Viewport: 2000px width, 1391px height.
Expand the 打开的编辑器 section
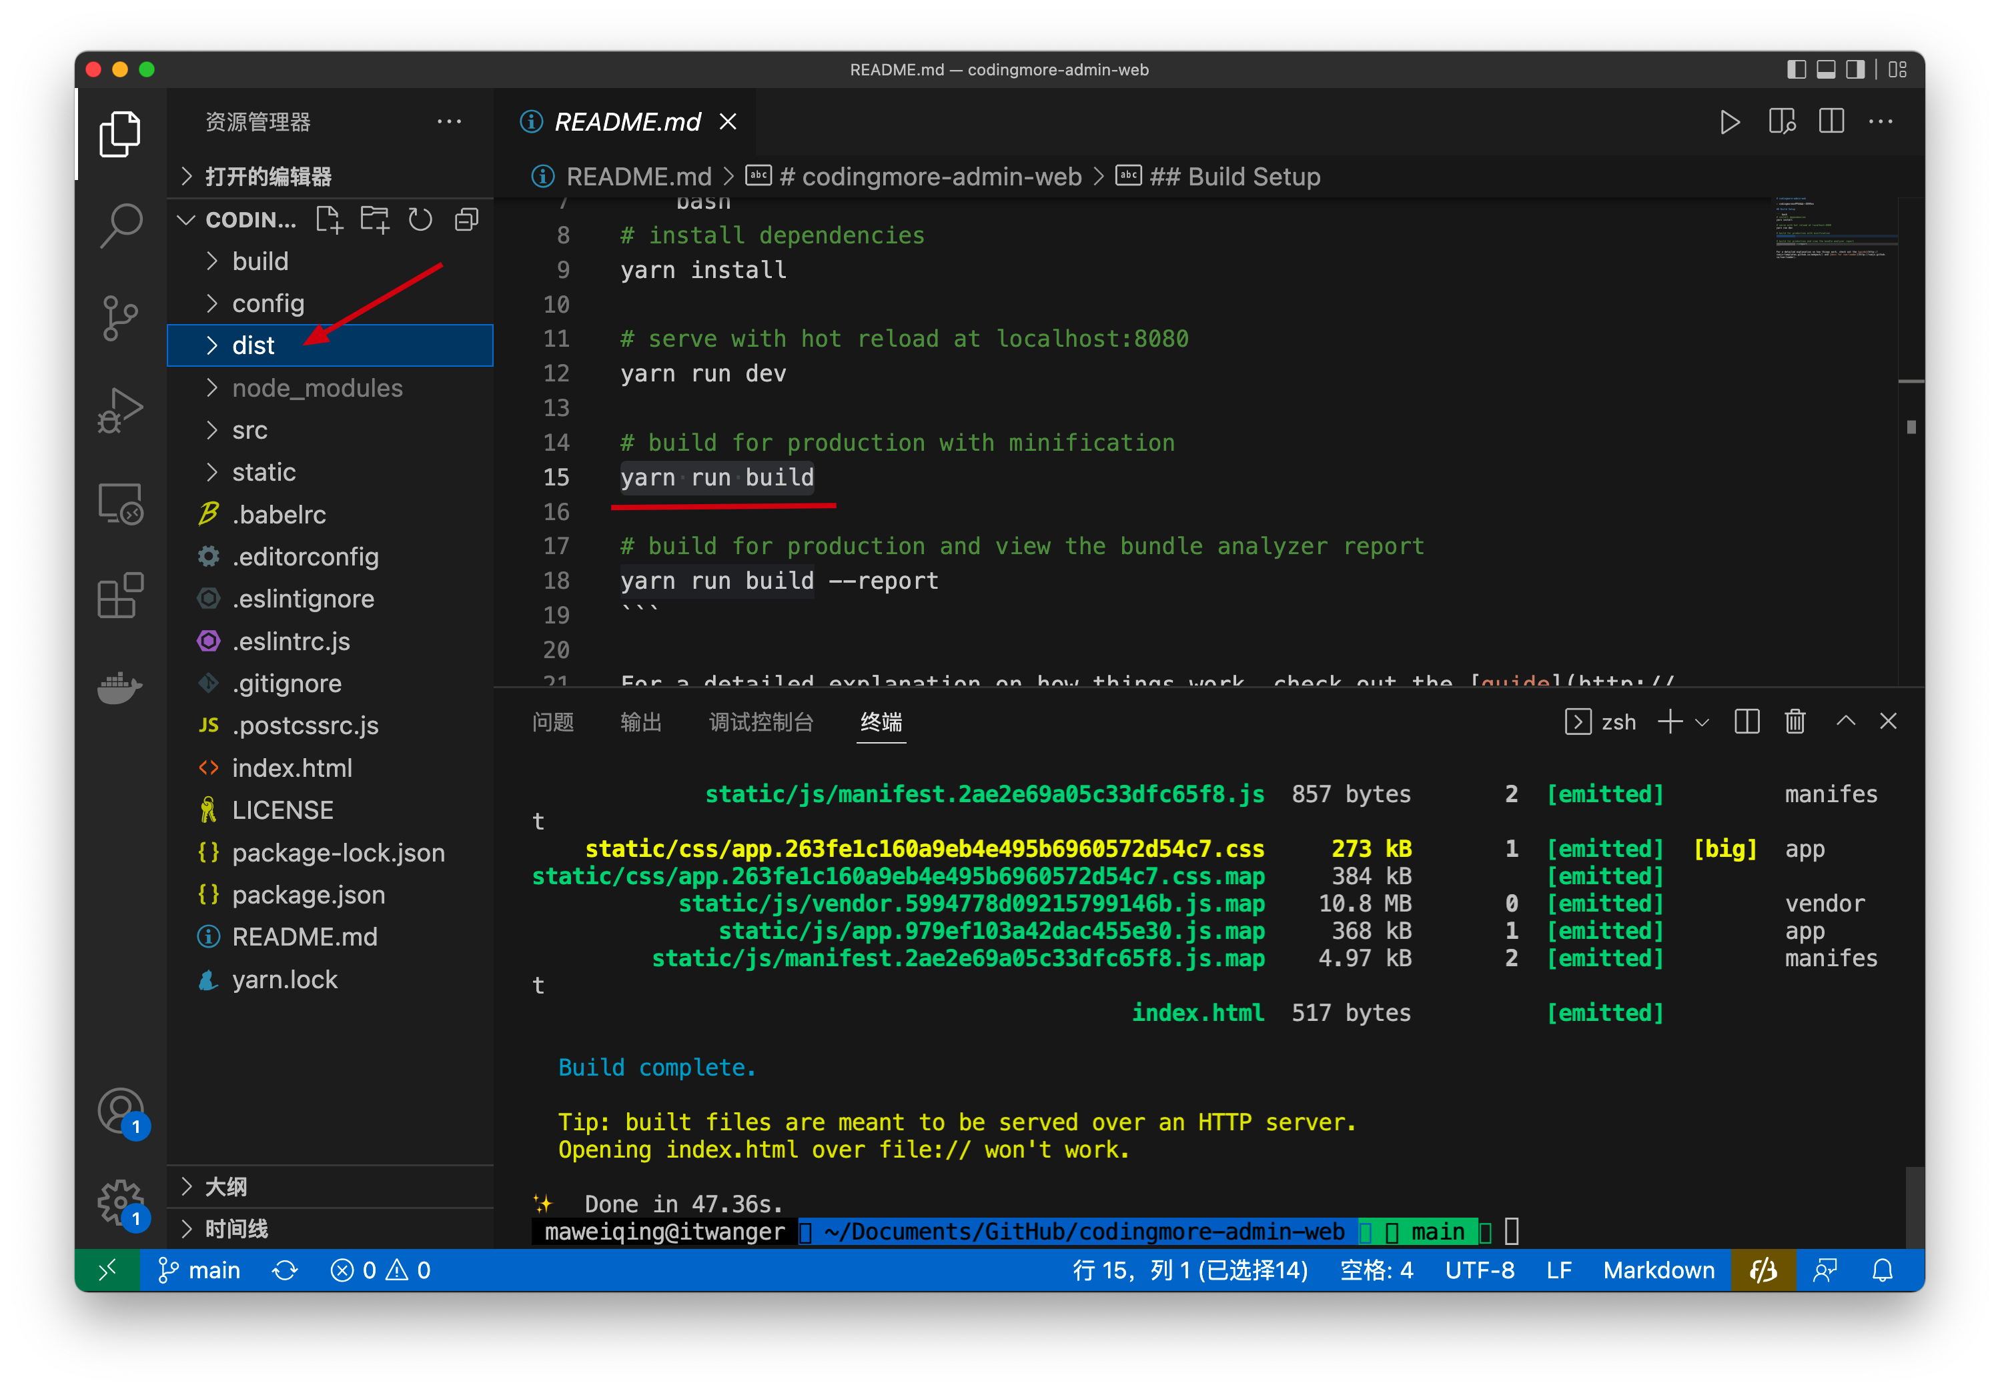331,177
